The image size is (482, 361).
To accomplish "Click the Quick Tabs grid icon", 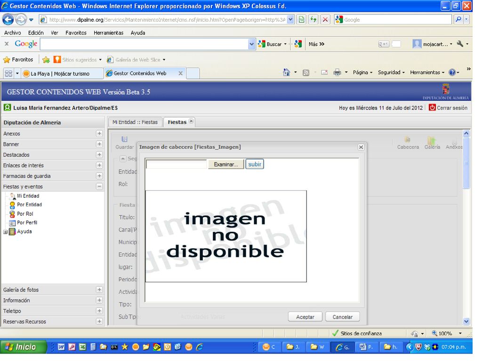I will [8, 73].
